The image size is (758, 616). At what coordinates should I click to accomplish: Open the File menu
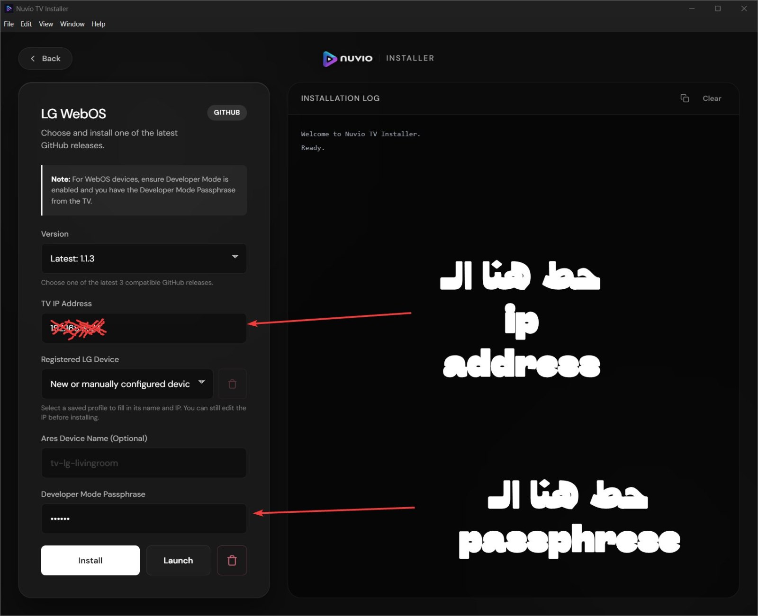[x=9, y=24]
